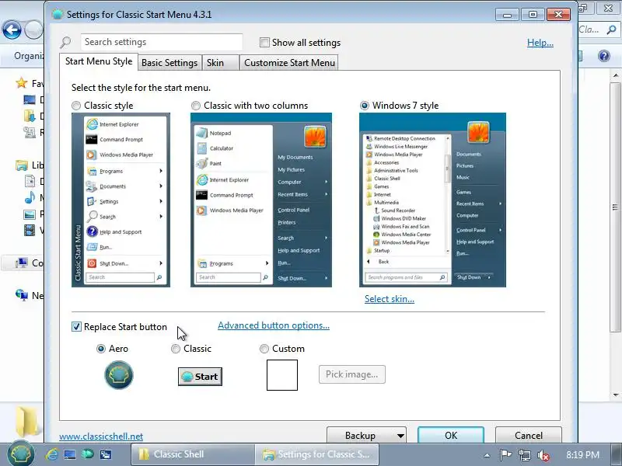Open the Help... link
The width and height of the screenshot is (622, 466).
[540, 43]
